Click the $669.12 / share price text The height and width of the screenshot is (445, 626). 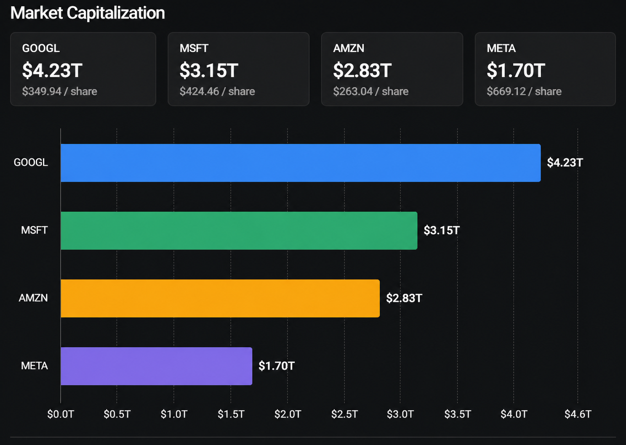524,91
